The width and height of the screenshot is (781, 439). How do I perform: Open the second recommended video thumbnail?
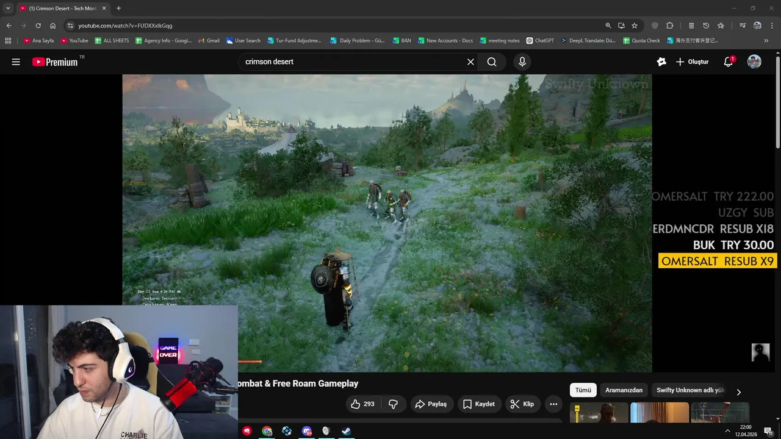[660, 413]
